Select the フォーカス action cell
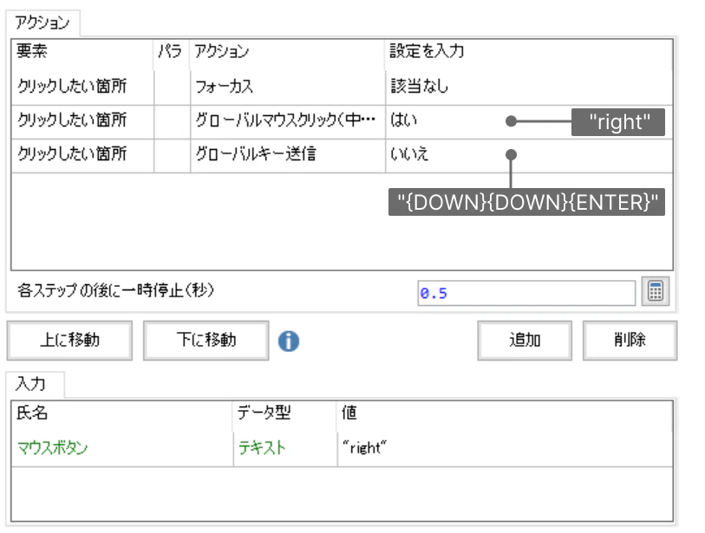 [287, 87]
